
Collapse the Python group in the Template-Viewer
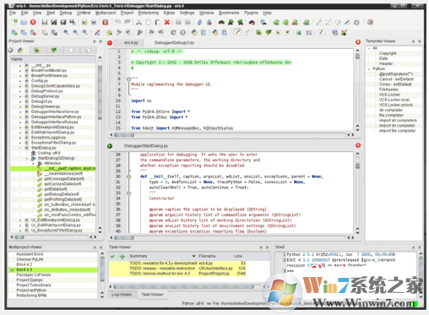tap(369, 68)
